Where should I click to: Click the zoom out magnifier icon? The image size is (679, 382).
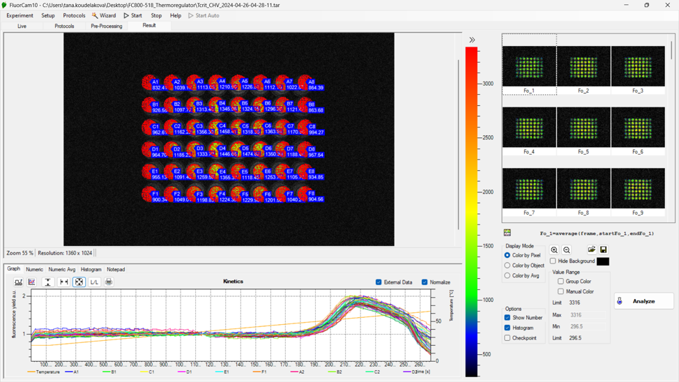[x=567, y=250]
